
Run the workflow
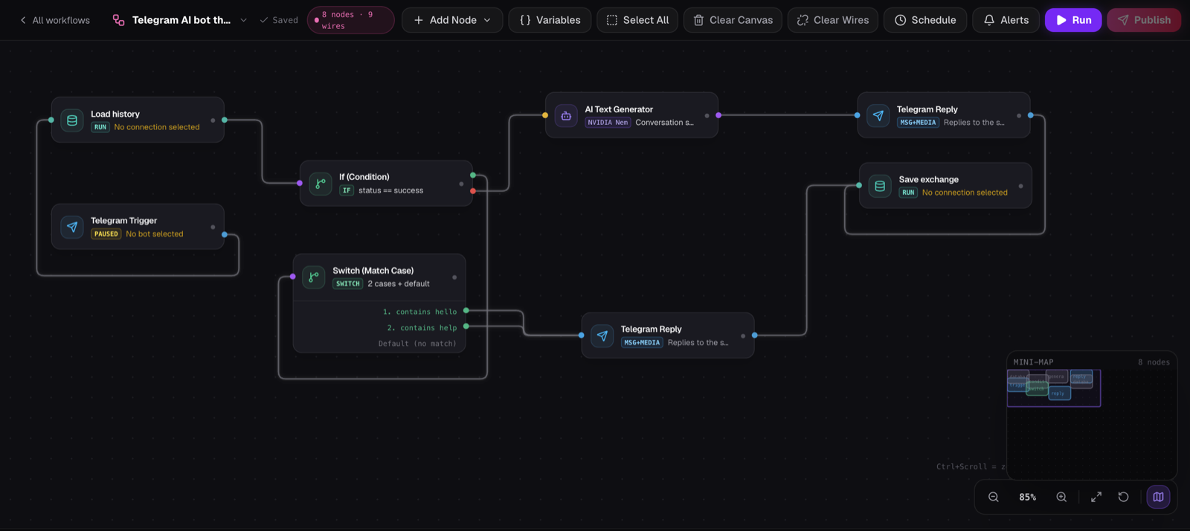click(x=1073, y=20)
